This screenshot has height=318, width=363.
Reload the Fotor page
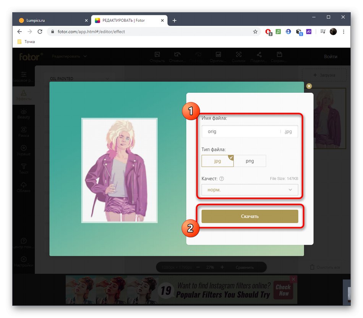tap(40, 32)
